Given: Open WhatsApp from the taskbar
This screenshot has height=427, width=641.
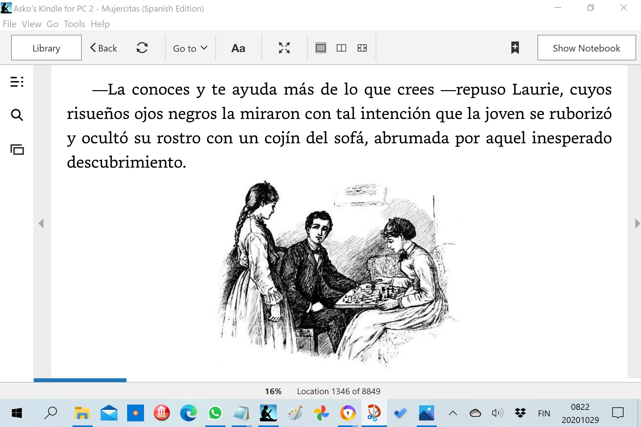Looking at the screenshot, I should pyautogui.click(x=215, y=413).
